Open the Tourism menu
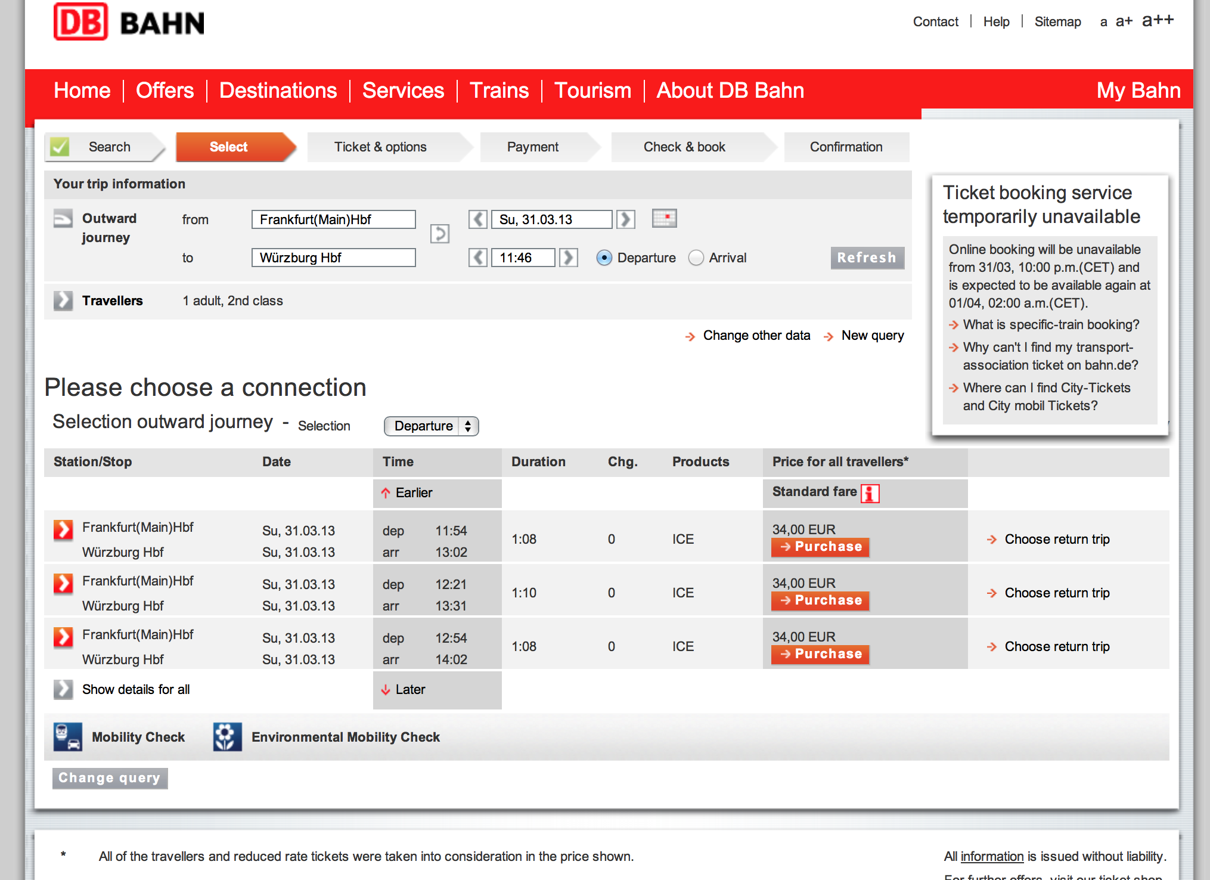This screenshot has height=880, width=1210. pos(592,91)
